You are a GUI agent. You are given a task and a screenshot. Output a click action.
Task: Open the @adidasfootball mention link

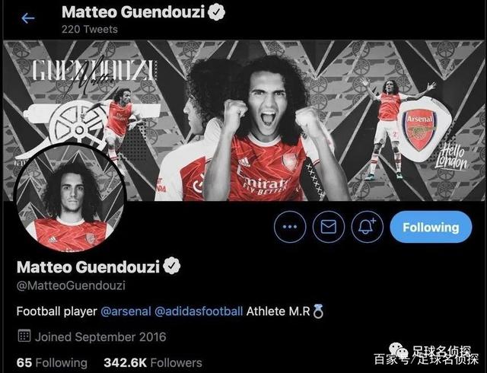(x=199, y=311)
